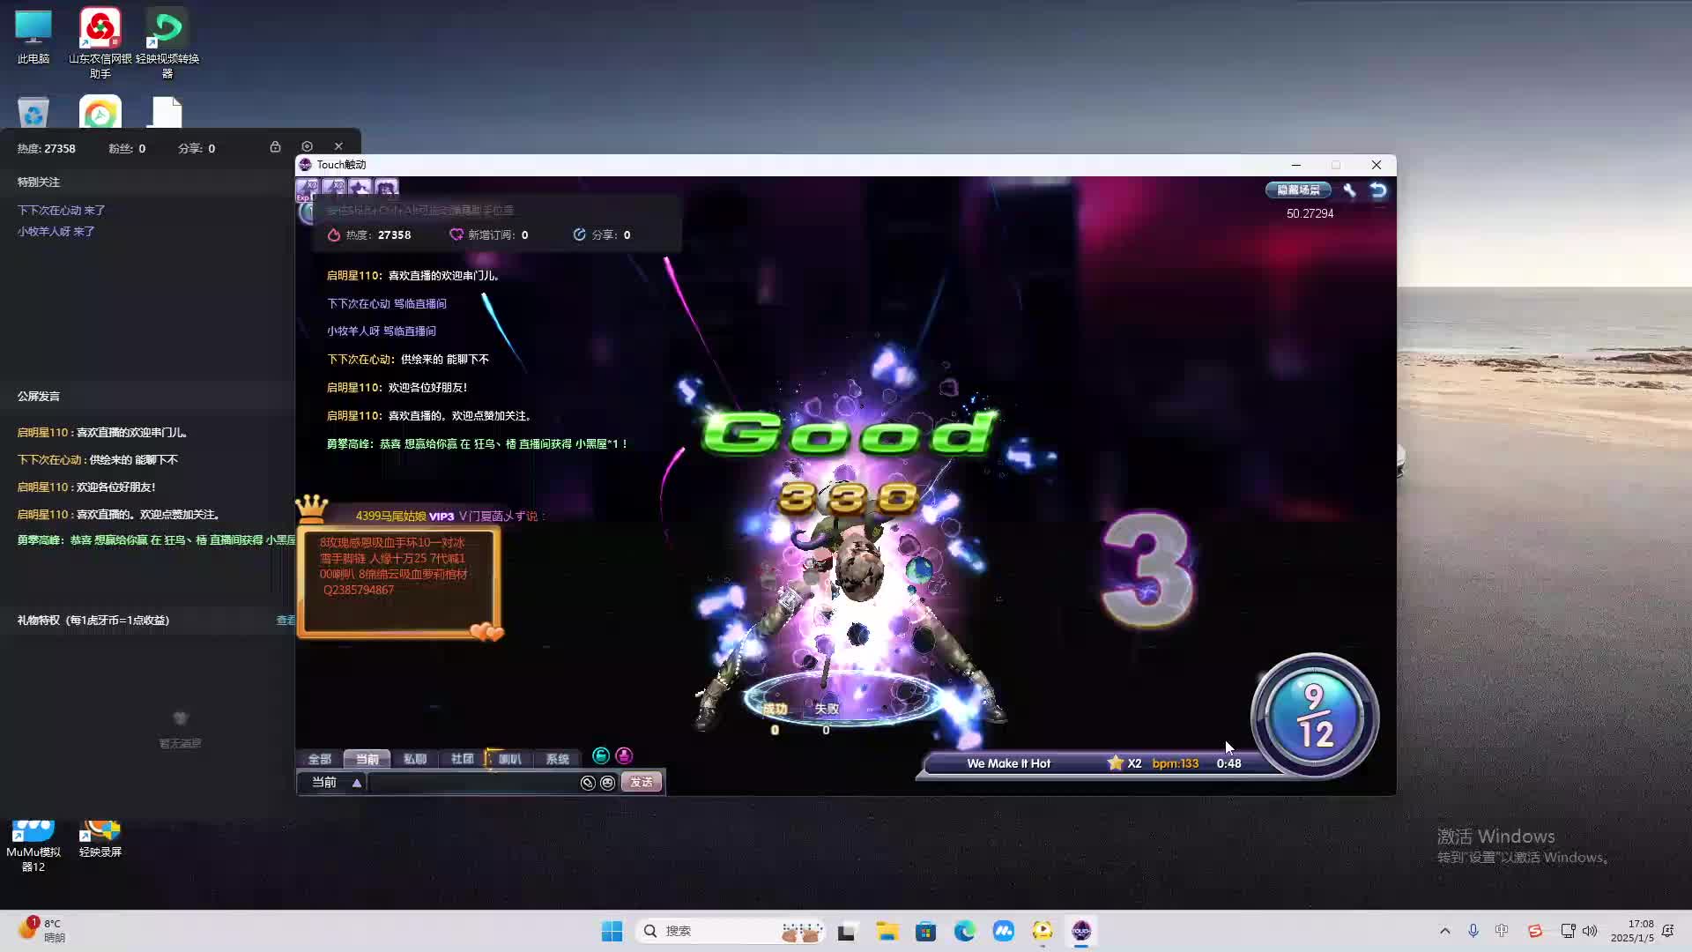Toggle the 隐藏场景 hide scene button
1692x952 pixels.
[x=1298, y=190]
